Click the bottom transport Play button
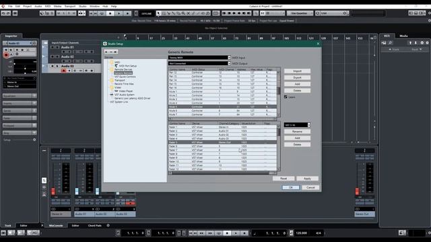 pos(236,233)
